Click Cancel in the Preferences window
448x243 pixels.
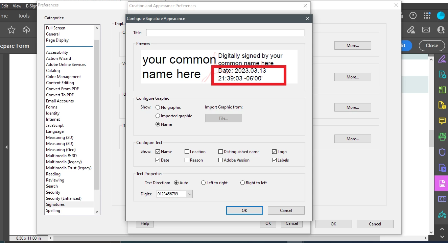click(375, 224)
